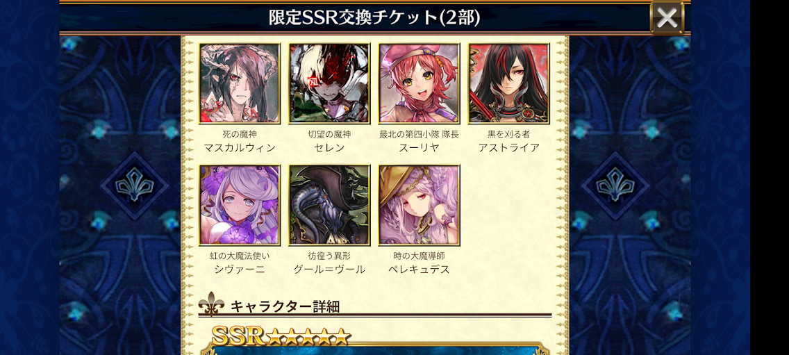The height and width of the screenshot is (355, 789).
Task: Tap the シヴァーニ character portrait
Action: coord(240,206)
